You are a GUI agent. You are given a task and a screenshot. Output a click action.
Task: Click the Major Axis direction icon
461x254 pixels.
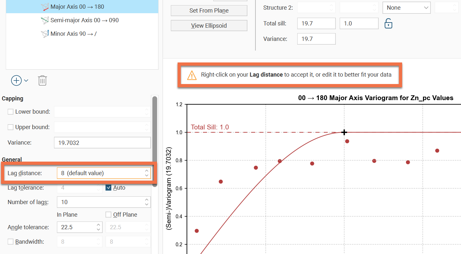pyautogui.click(x=45, y=7)
